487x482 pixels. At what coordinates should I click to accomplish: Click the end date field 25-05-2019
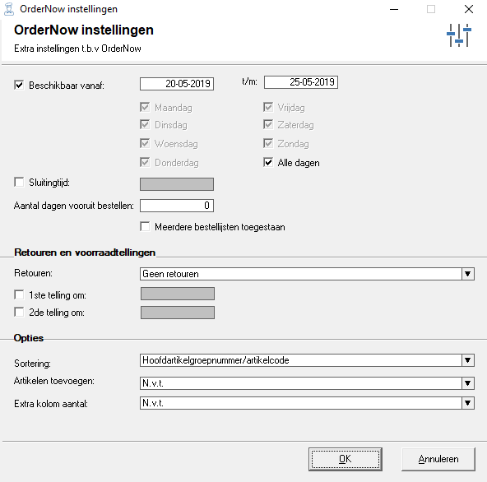301,82
